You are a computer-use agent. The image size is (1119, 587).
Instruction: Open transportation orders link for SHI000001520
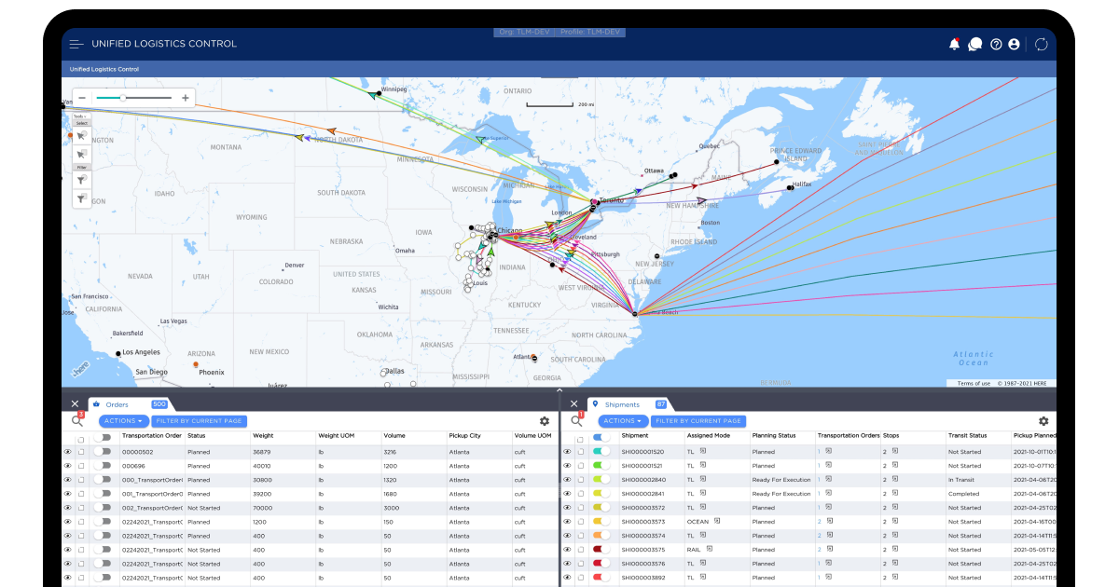819,452
